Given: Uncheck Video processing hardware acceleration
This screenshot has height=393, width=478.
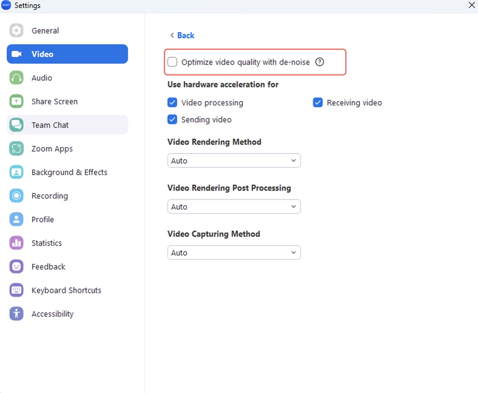Looking at the screenshot, I should click(172, 103).
